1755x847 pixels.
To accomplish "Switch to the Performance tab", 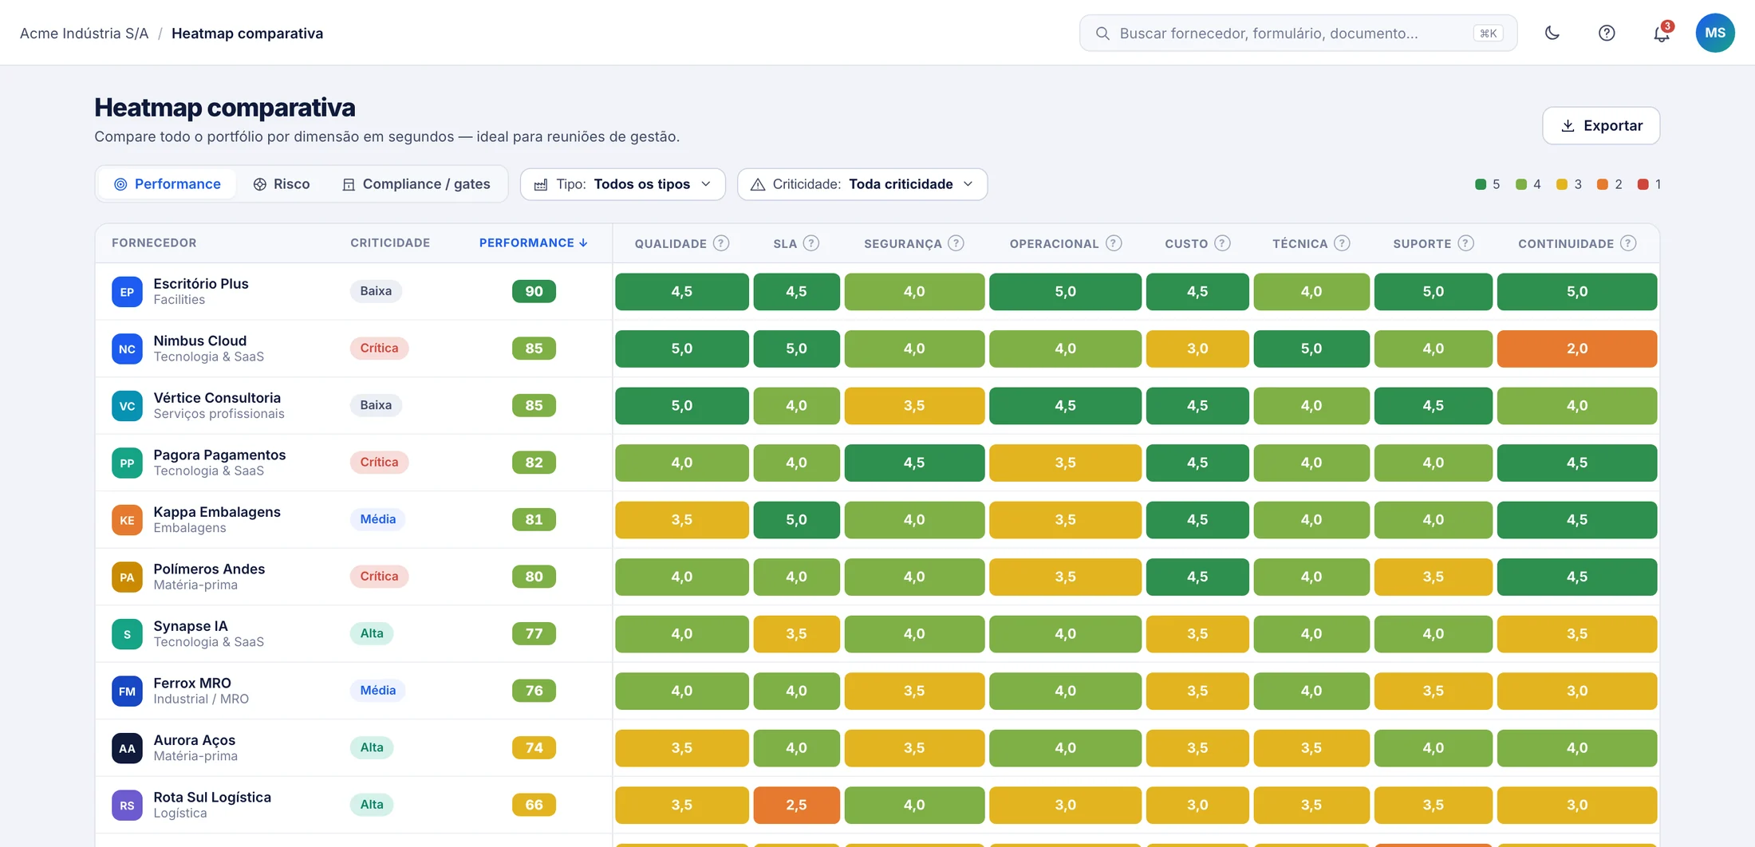I will [x=167, y=184].
